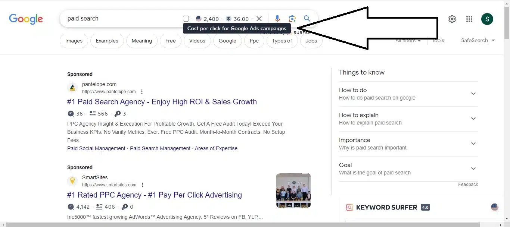The image size is (510, 227).
Task: Click the Feedback link
Action: 468,185
